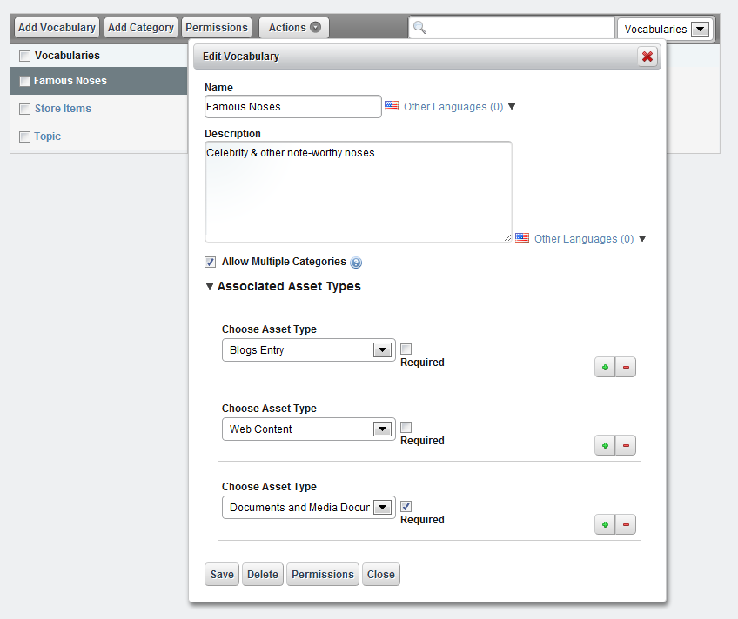Viewport: 738px width, 619px height.
Task: Uncheck Required for Documents and Media
Action: click(x=406, y=506)
